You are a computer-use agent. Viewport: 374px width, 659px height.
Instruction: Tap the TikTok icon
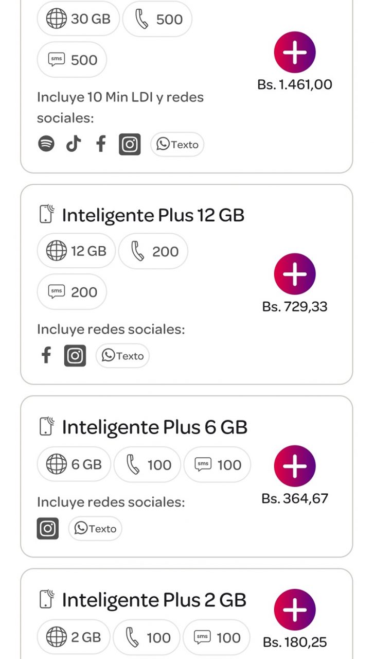click(74, 144)
